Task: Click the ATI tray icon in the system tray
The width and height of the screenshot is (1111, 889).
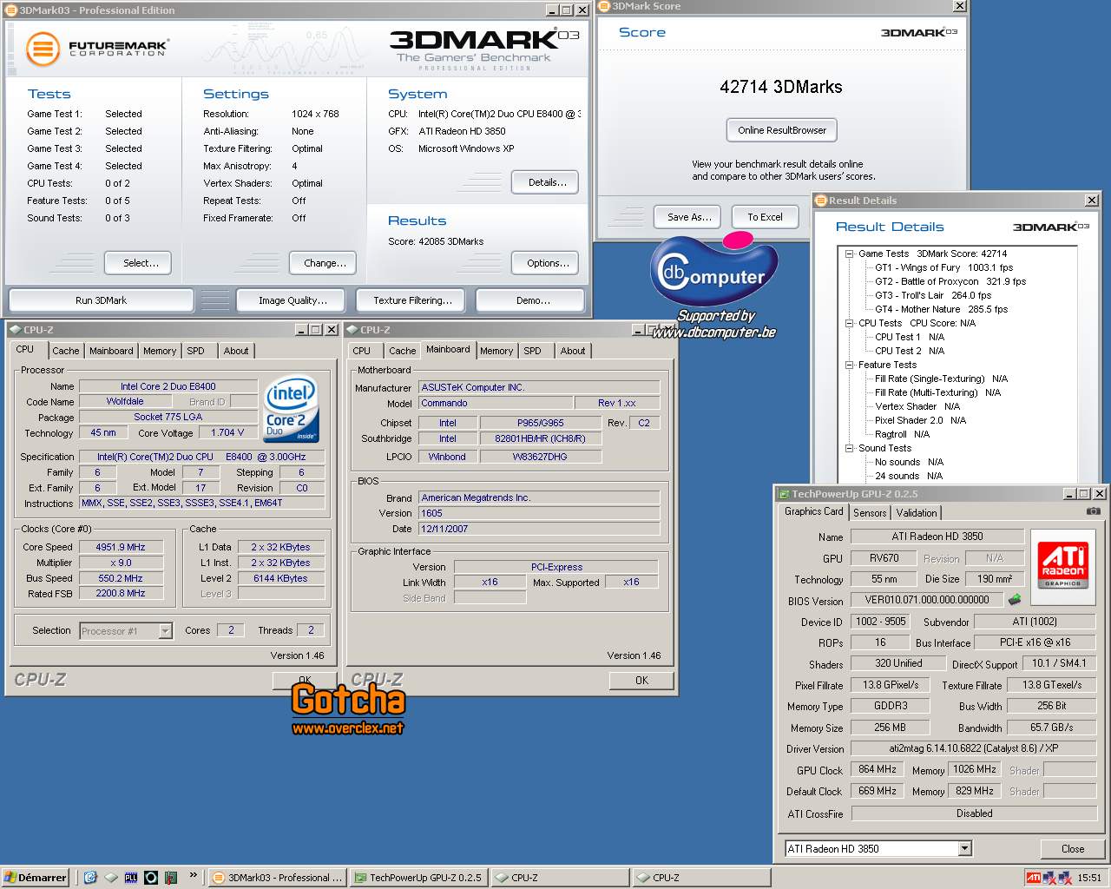Action: (x=1034, y=878)
